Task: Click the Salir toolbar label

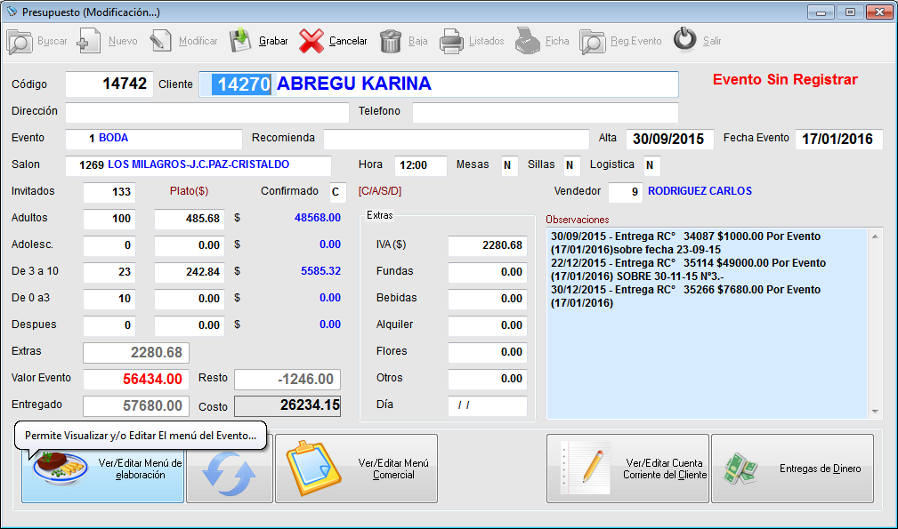Action: (x=712, y=41)
